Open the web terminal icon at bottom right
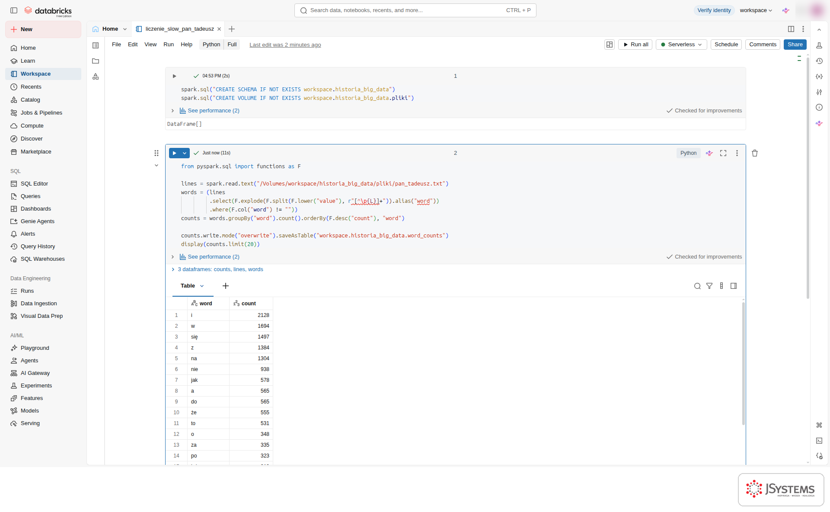The height and width of the screenshot is (512, 830). (819, 441)
